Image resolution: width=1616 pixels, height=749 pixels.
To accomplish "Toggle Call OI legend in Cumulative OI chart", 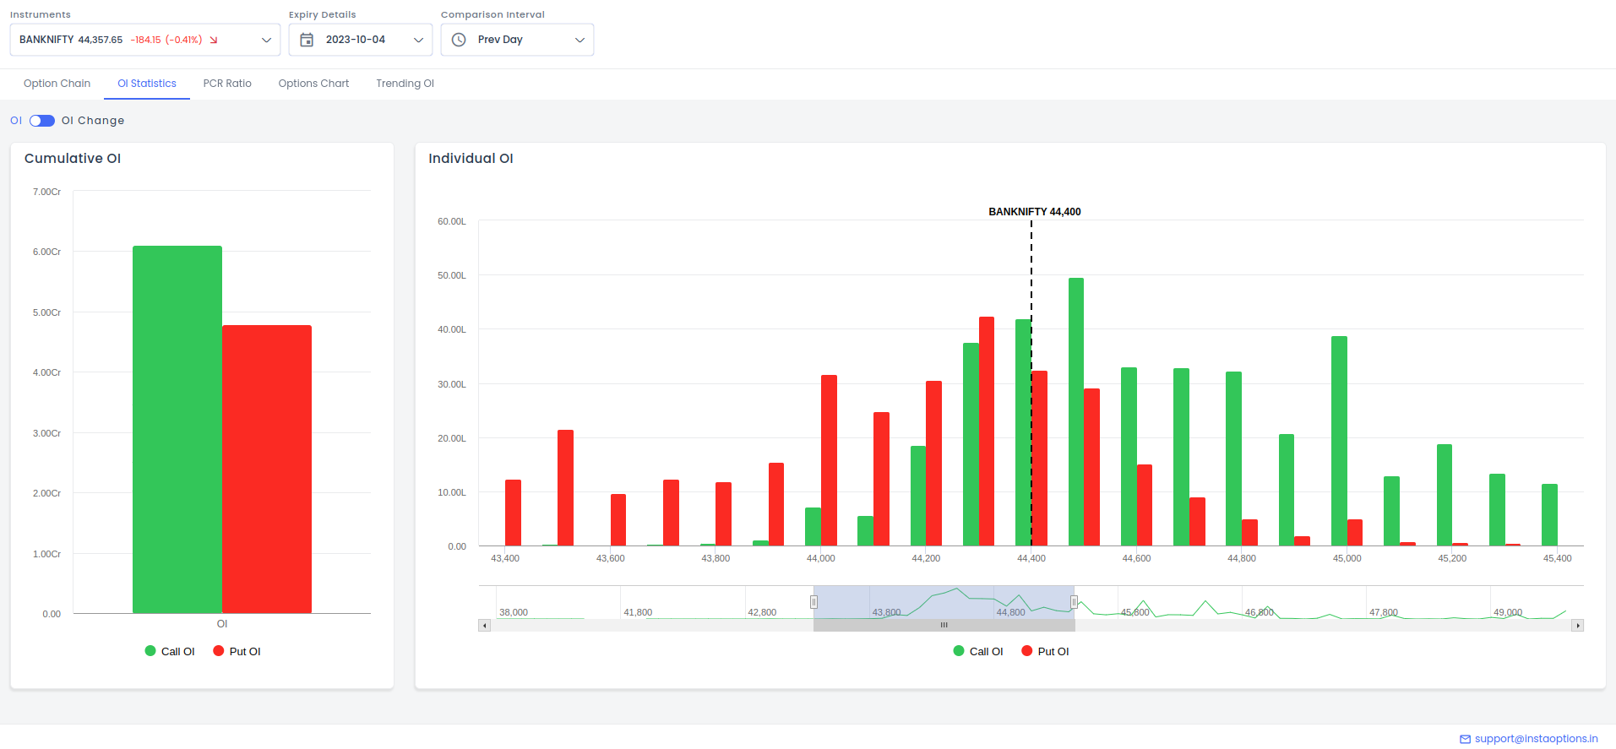I will click(170, 651).
